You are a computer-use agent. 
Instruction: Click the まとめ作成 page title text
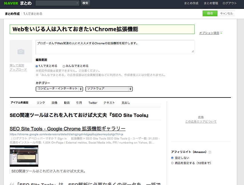[x=12, y=14]
